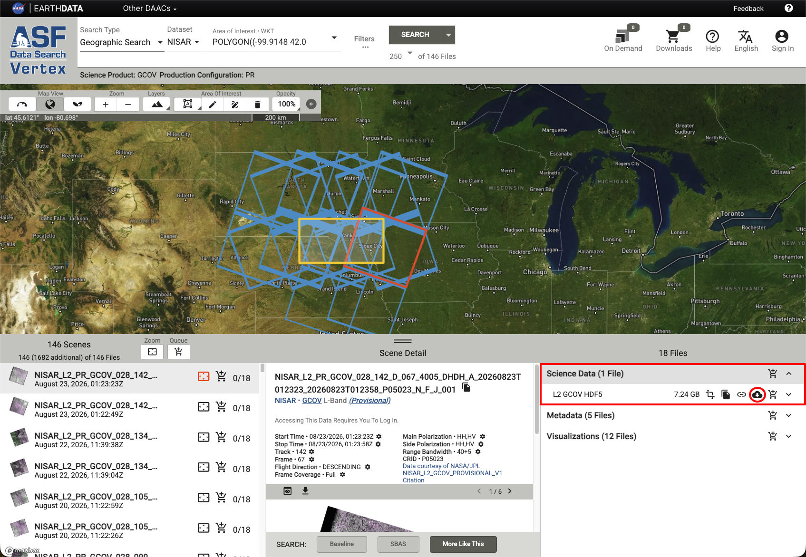Select scene dated August 22, 2026, 11:39:38Z
Image resolution: width=806 pixels, height=557 pixels.
coord(130,439)
